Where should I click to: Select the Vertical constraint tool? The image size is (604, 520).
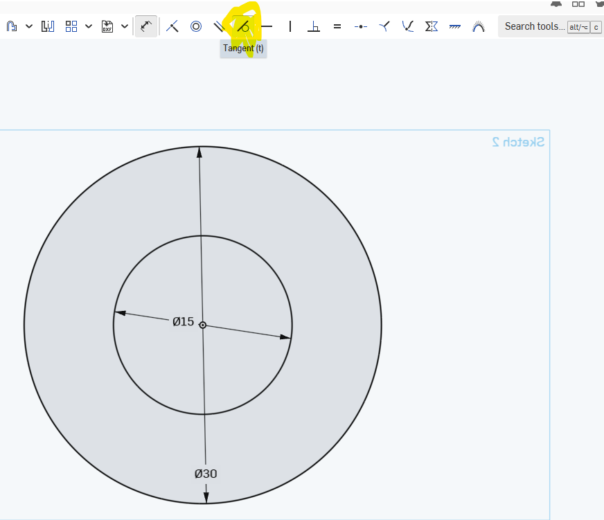point(290,27)
